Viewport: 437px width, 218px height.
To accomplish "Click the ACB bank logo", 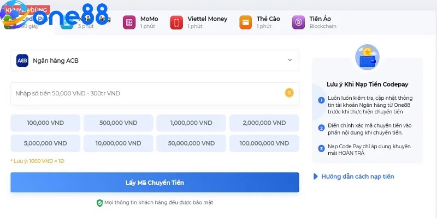I will pos(22,60).
